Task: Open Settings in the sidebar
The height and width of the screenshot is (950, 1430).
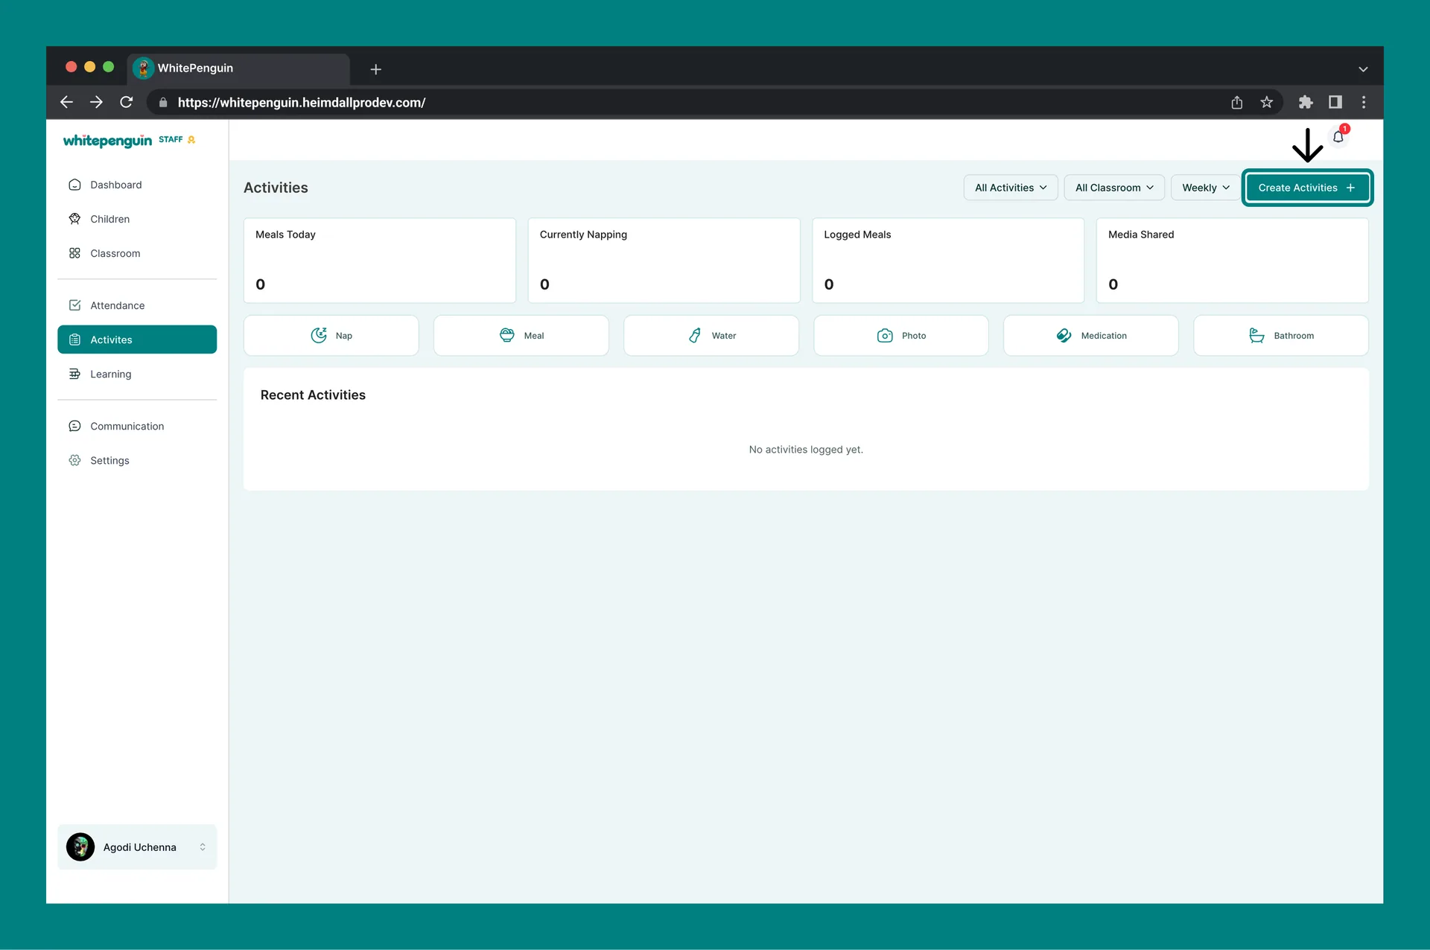Action: [x=137, y=460]
